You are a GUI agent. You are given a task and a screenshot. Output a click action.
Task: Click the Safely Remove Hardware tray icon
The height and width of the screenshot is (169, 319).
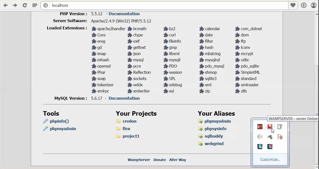click(x=270, y=137)
